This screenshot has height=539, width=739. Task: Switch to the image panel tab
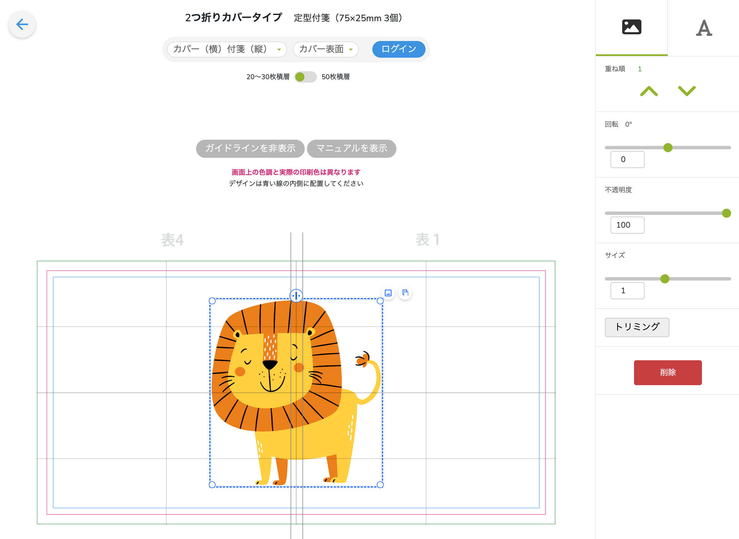631,27
